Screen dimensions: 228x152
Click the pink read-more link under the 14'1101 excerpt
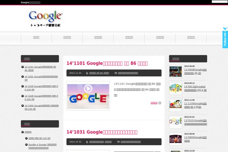click(x=154, y=103)
